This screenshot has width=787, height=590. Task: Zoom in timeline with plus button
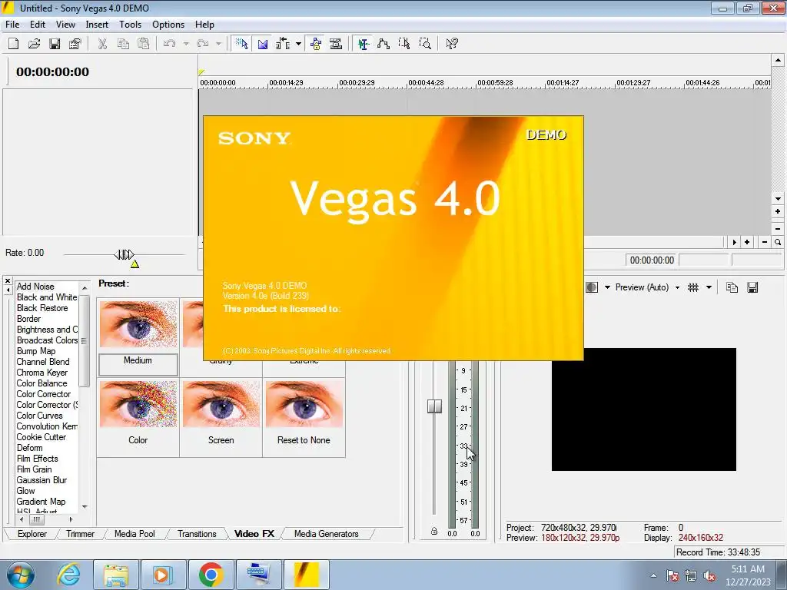pos(747,242)
